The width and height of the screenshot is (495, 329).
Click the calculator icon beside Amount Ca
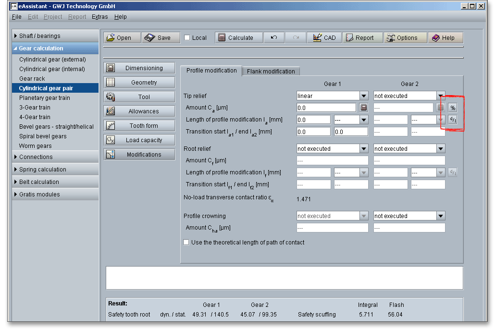point(364,108)
